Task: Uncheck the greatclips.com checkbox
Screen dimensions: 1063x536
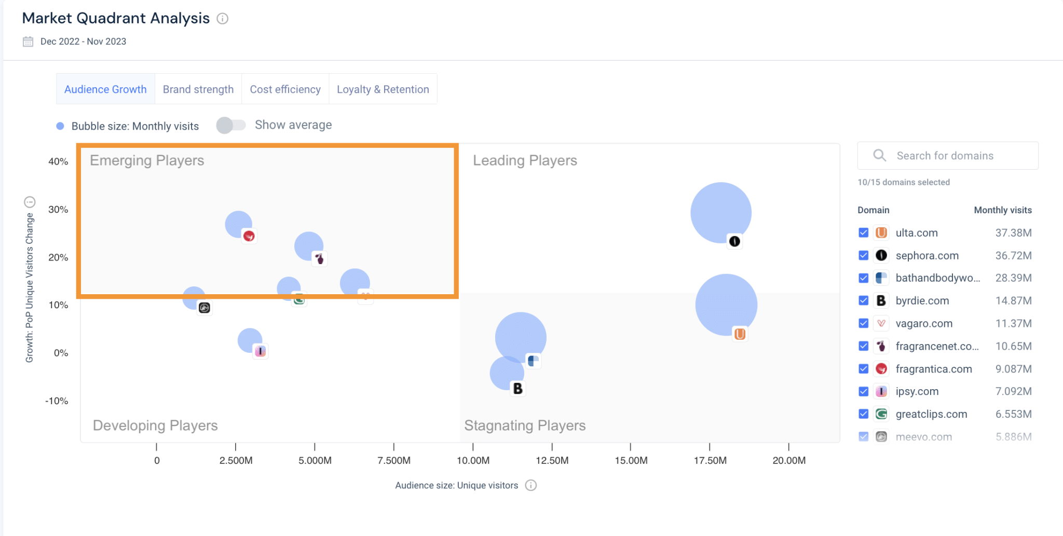Action: 863,414
